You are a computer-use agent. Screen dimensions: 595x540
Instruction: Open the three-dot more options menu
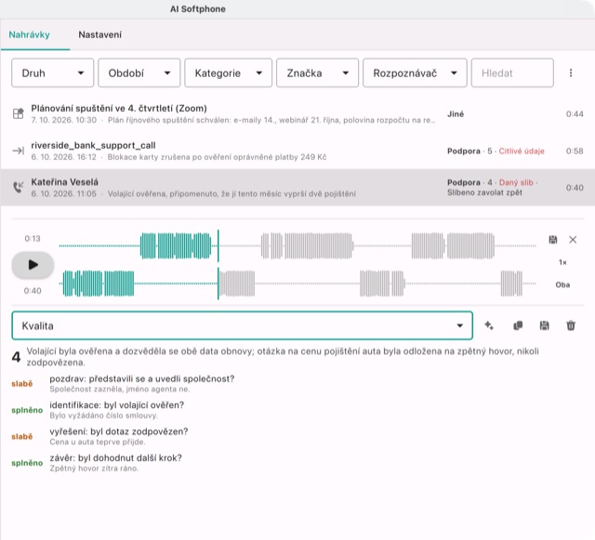pyautogui.click(x=571, y=72)
